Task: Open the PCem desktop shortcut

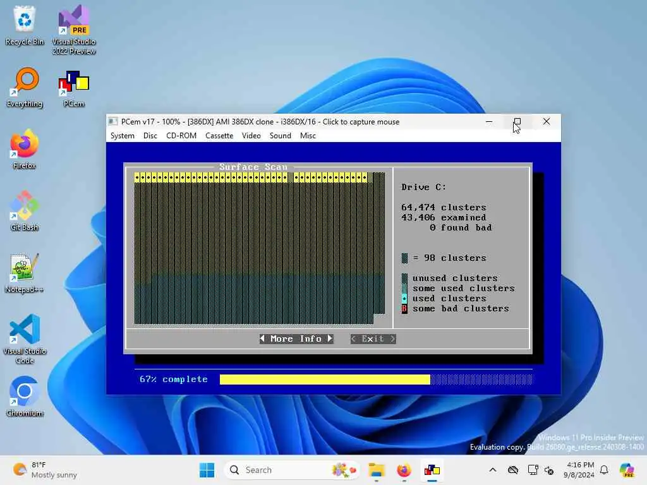Action: coord(74,88)
